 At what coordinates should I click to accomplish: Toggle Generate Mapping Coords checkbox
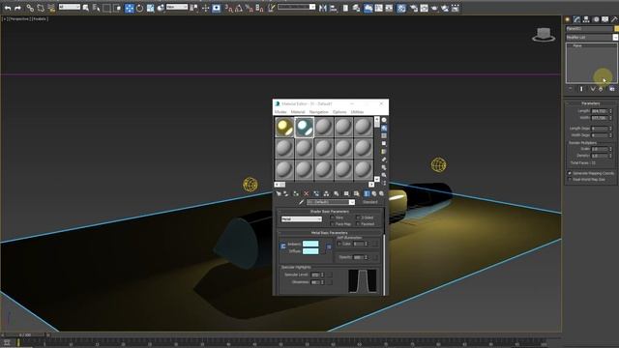click(x=570, y=173)
